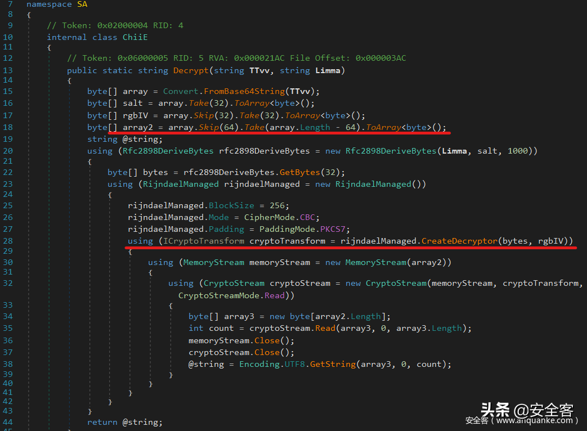The width and height of the screenshot is (587, 431).
Task: Click the Decrypt method name in its declaration
Action: click(x=191, y=70)
